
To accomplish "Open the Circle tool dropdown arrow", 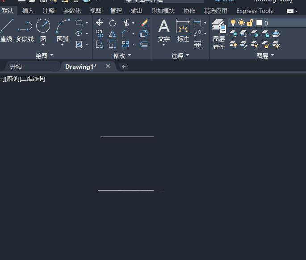I will click(43, 45).
